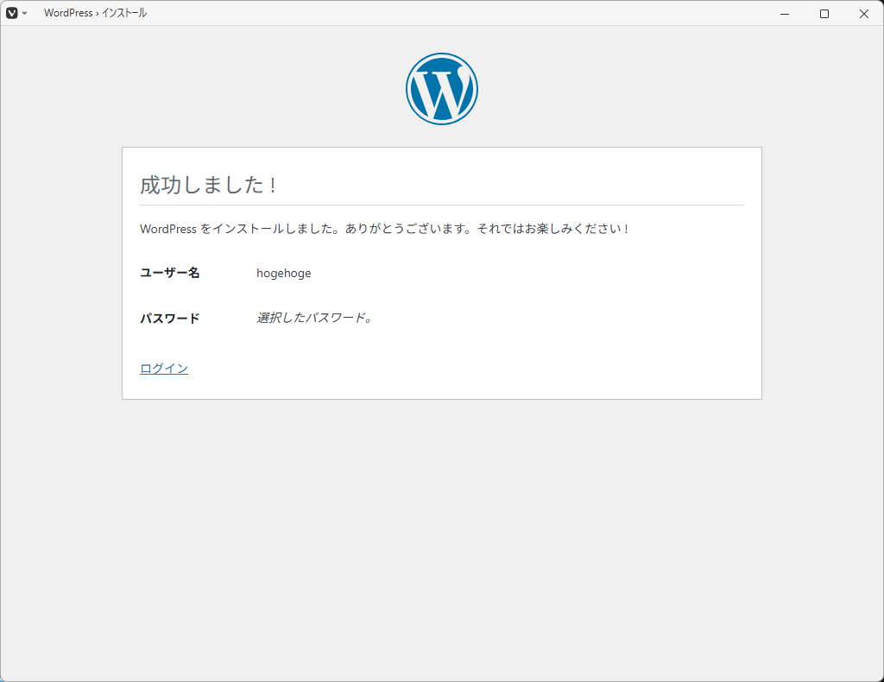
Task: Minimize the installer window
Action: click(x=785, y=13)
